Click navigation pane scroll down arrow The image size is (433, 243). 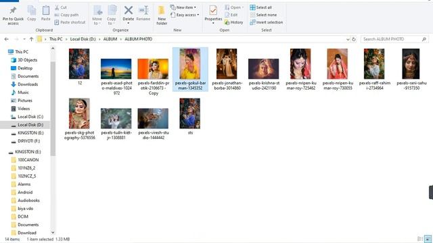pos(53,232)
